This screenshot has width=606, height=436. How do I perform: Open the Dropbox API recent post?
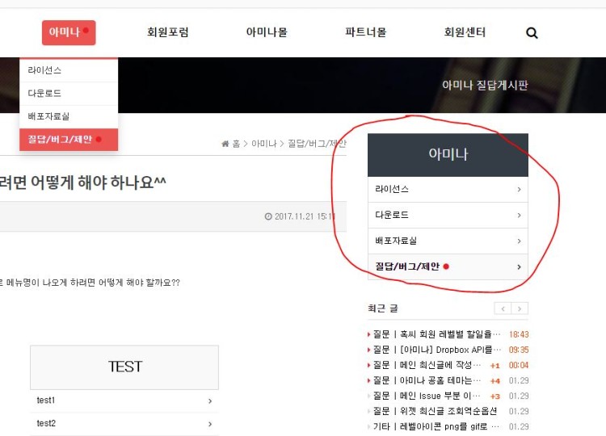(436, 350)
